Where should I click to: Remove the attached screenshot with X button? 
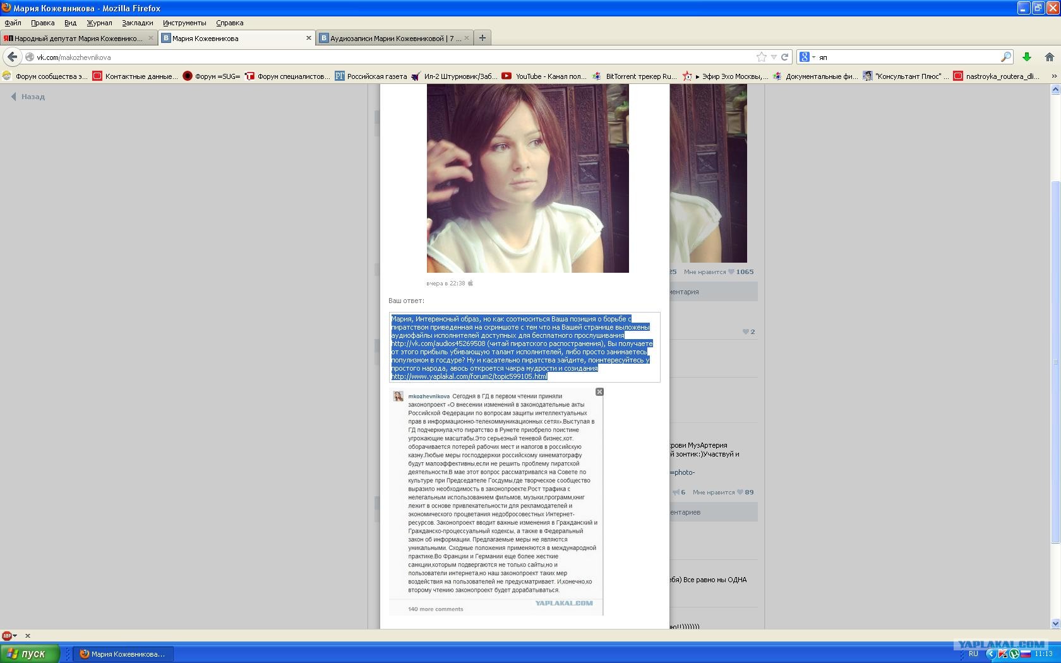coord(599,392)
